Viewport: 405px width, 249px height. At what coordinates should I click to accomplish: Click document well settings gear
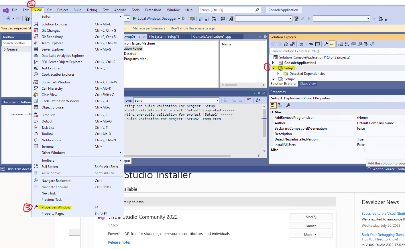pyautogui.click(x=265, y=37)
